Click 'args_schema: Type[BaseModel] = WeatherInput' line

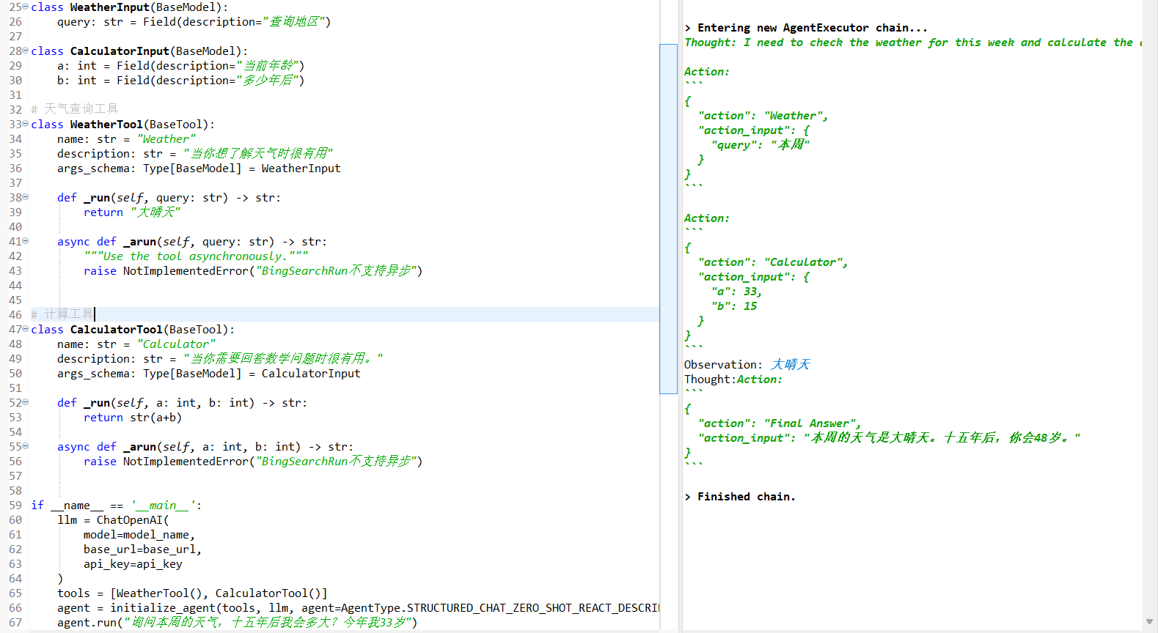click(199, 169)
